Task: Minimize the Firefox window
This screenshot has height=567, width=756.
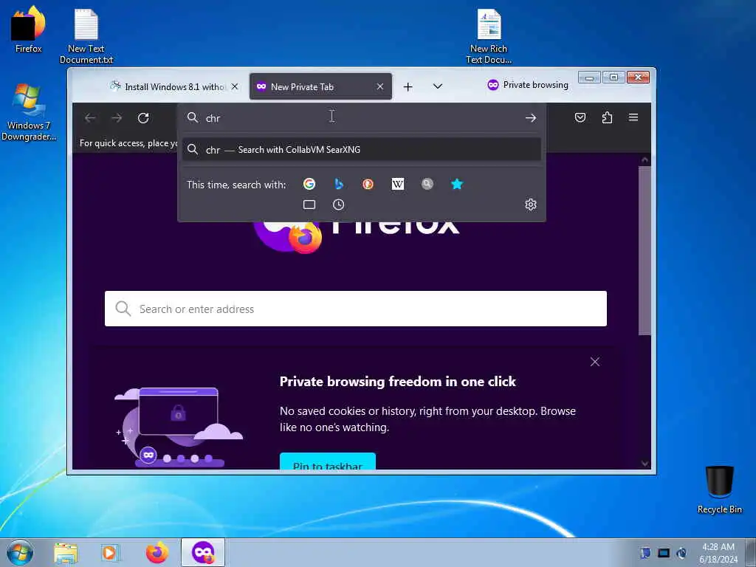Action: [589, 78]
